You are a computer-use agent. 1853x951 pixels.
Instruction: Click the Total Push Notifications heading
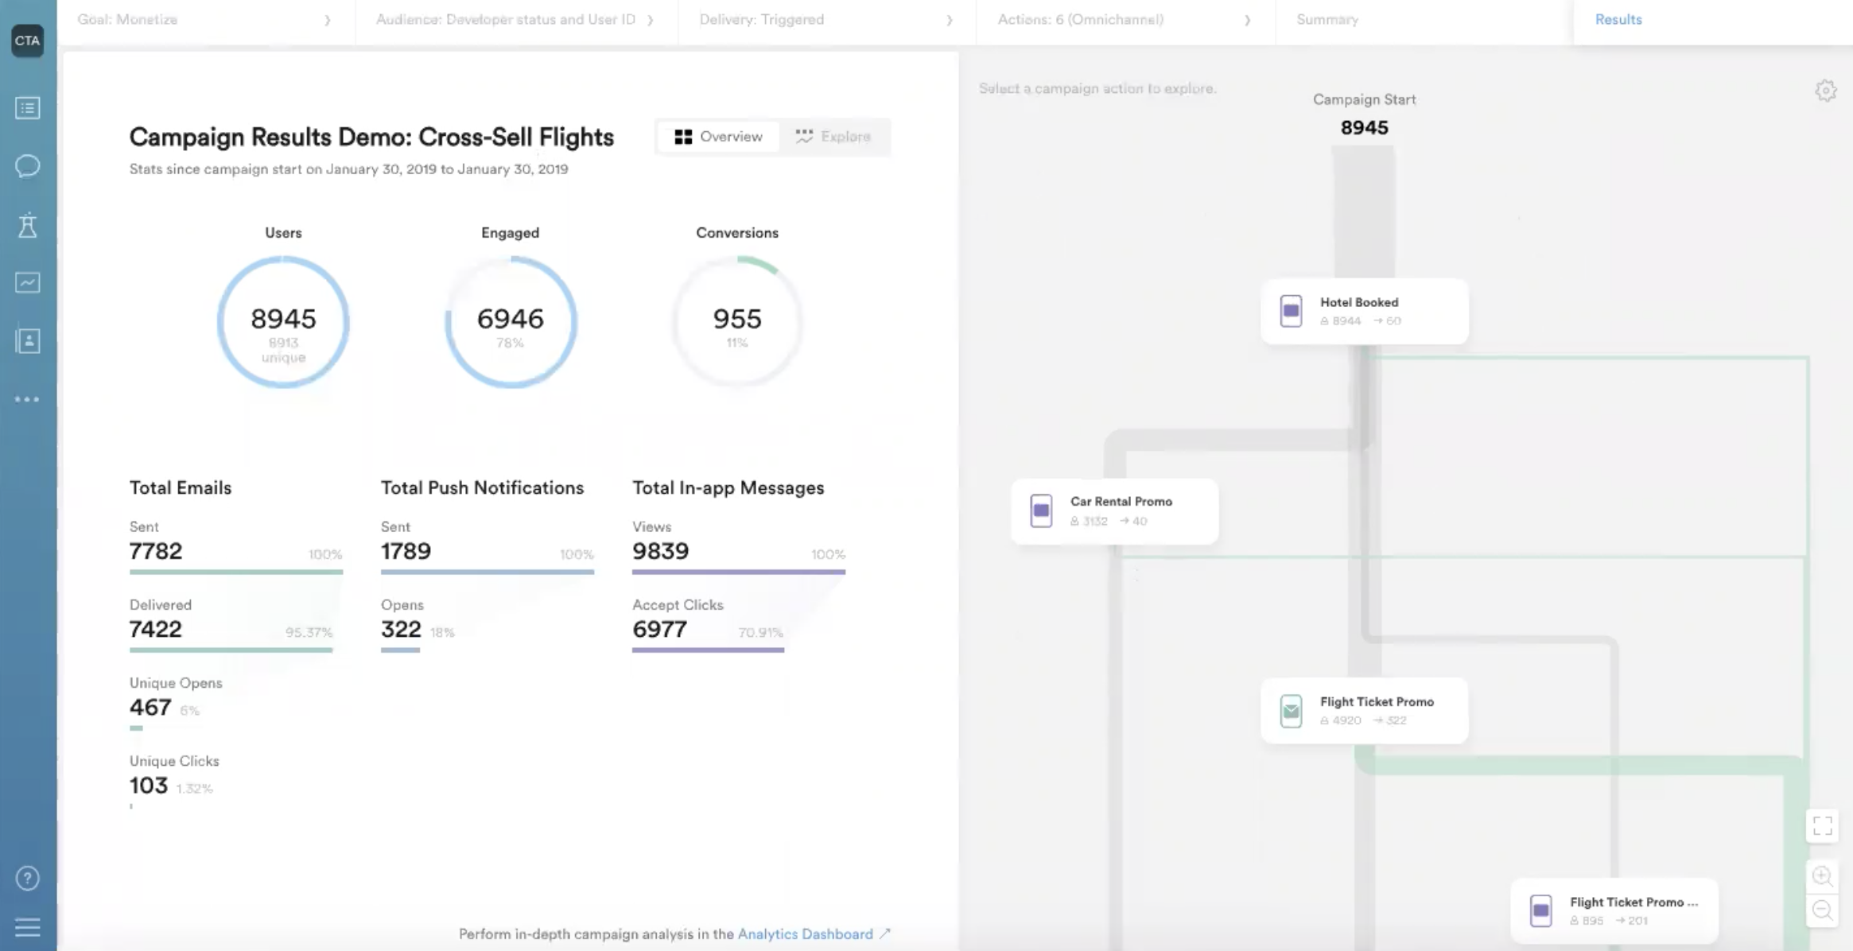pos(482,487)
